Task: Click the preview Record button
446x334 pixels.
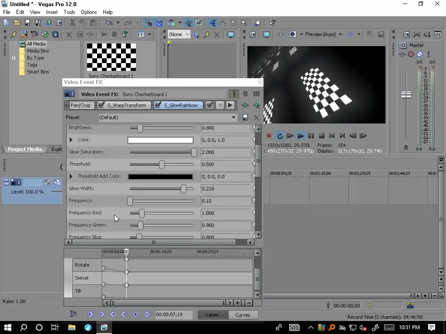Action: (x=269, y=136)
